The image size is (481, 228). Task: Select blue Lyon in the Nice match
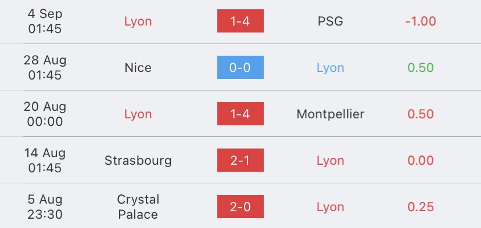pyautogui.click(x=331, y=68)
